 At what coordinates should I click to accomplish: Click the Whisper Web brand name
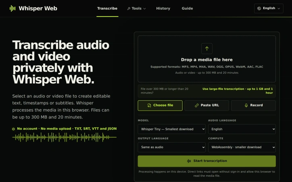point(38,8)
